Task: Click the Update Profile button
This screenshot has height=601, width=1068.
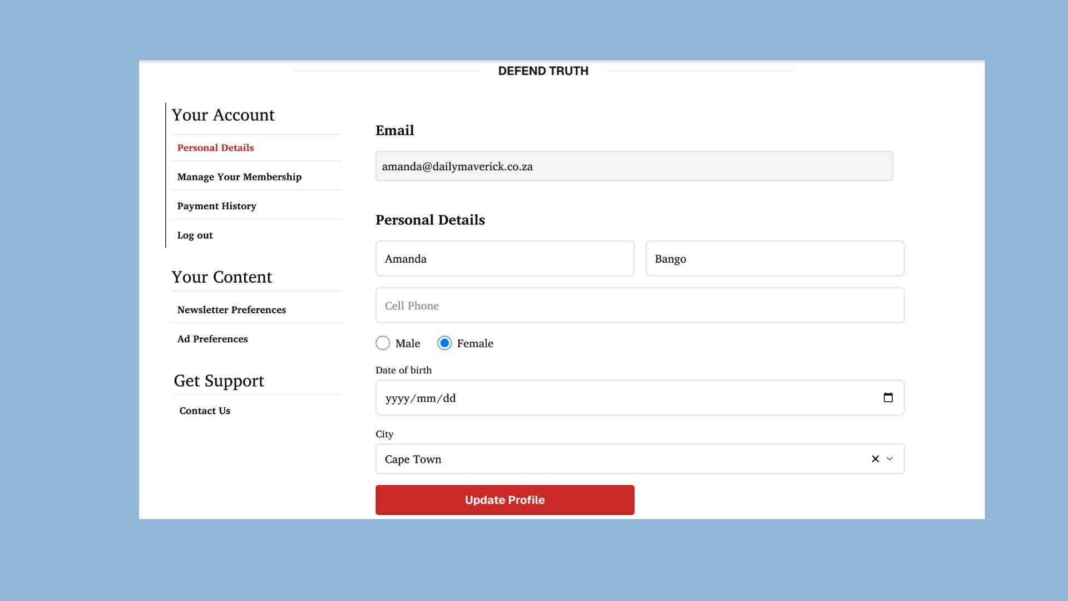Action: click(x=505, y=500)
